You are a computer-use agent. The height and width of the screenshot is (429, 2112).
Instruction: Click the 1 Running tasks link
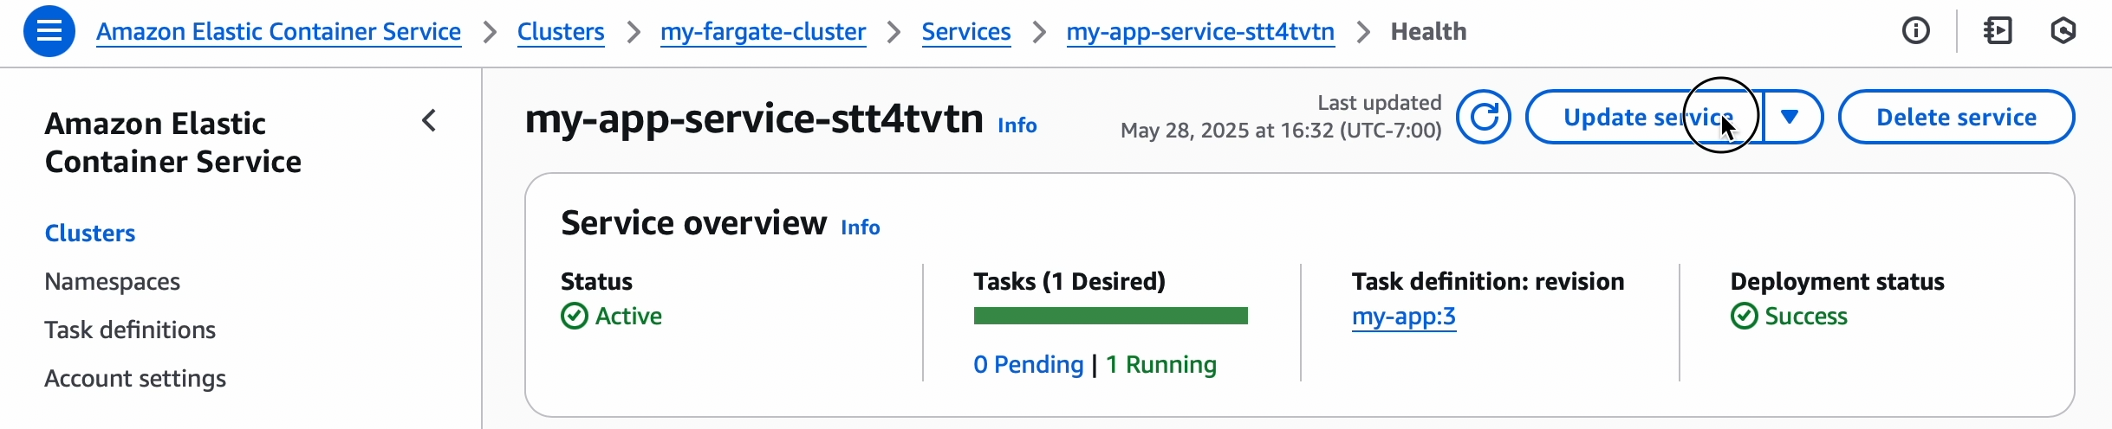(x=1161, y=365)
